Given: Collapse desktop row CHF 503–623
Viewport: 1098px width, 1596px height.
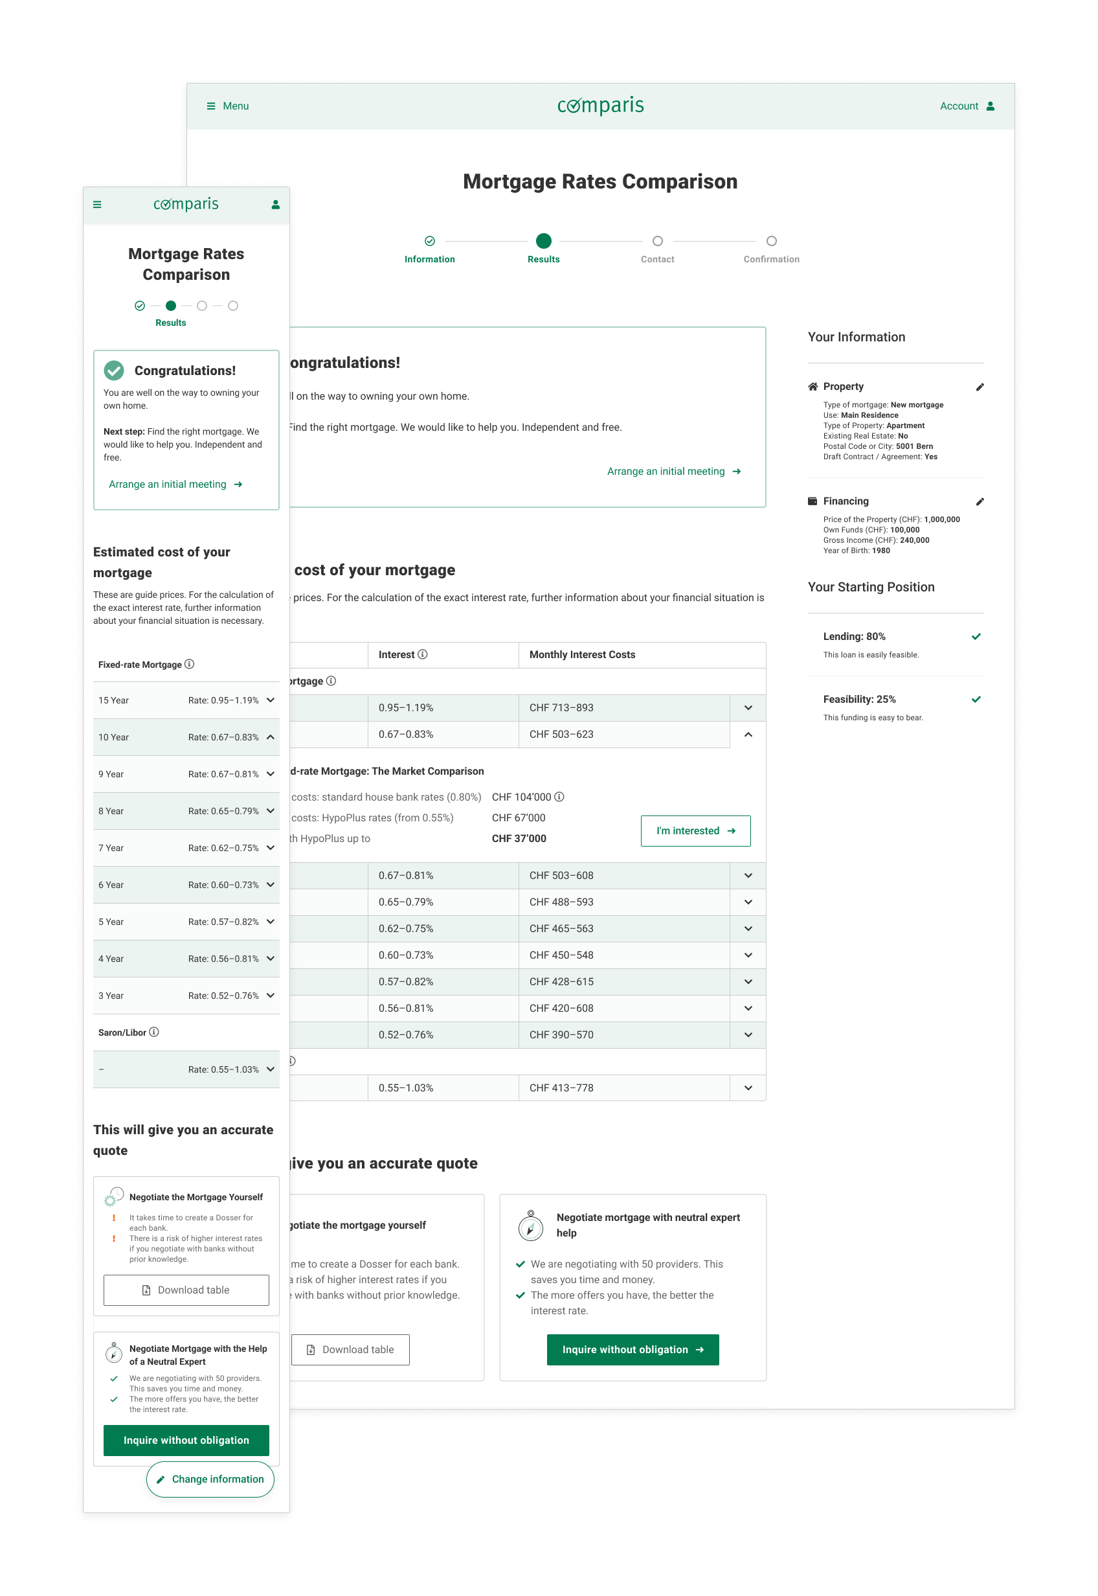Looking at the screenshot, I should pos(748,735).
